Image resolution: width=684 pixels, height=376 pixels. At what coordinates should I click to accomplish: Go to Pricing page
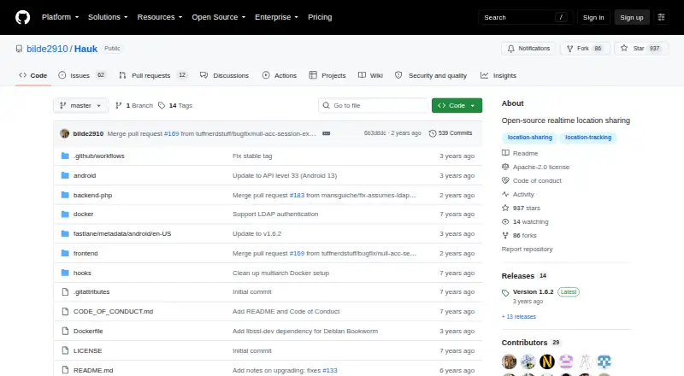[320, 17]
